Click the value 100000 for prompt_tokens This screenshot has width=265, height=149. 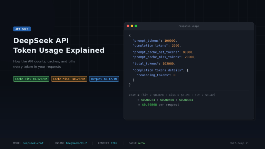pos(170,41)
